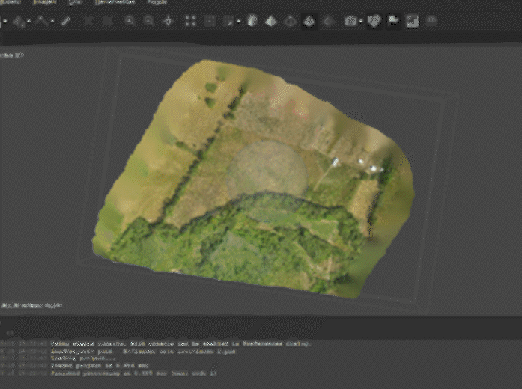This screenshot has width=522, height=389.
Task: Switch to shaded model view
Action: 271,21
